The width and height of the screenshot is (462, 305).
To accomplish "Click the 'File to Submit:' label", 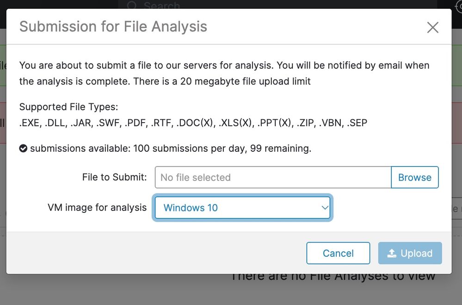I will pos(114,177).
